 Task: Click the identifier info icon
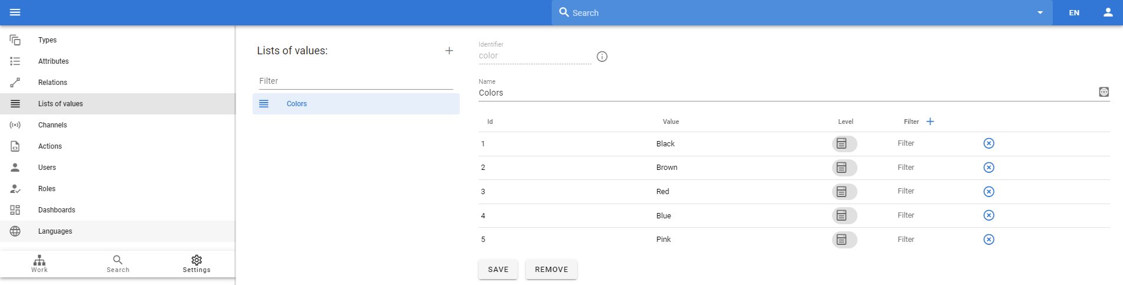click(x=602, y=57)
